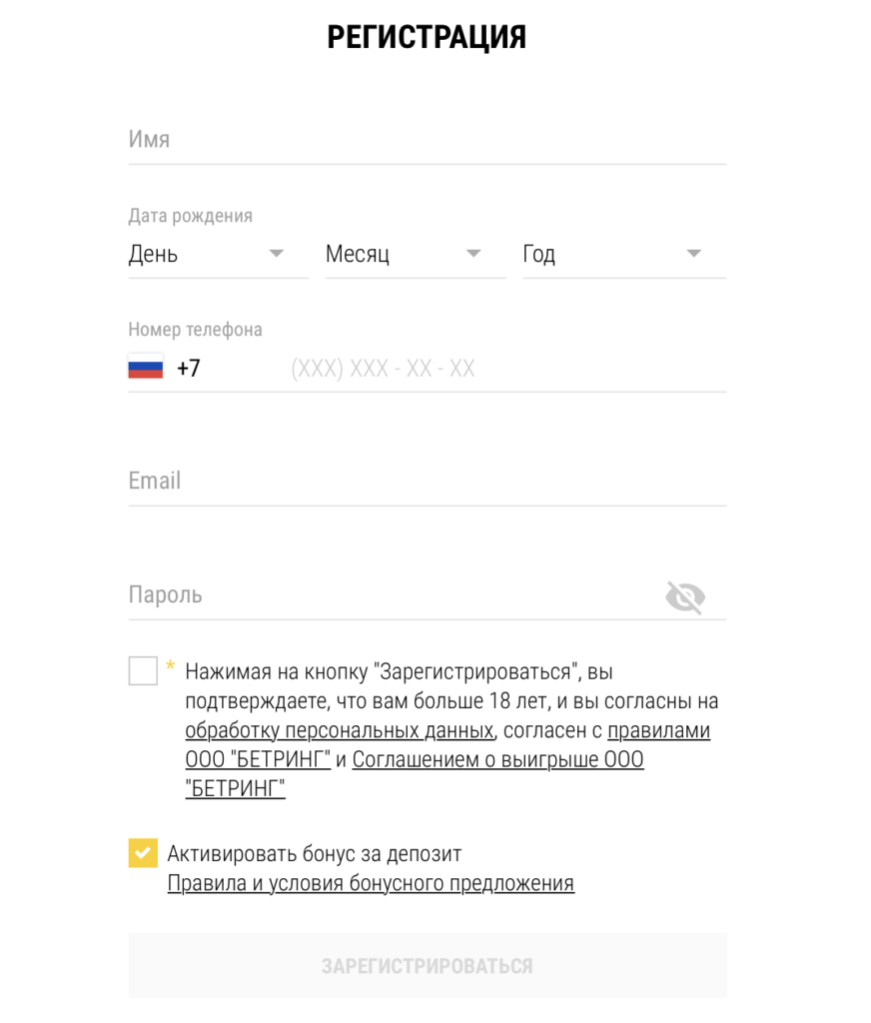The image size is (871, 1023).
Task: Click the dropdown arrow next to День
Action: tap(277, 254)
